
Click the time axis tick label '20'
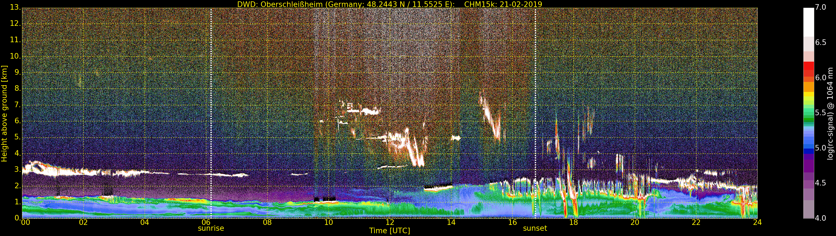635,222
